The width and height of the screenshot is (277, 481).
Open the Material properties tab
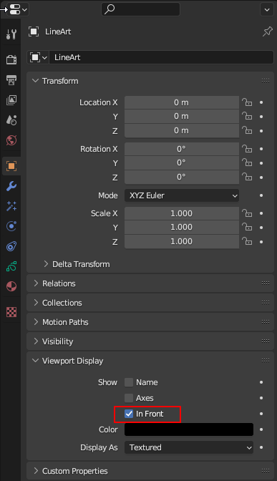(11, 286)
